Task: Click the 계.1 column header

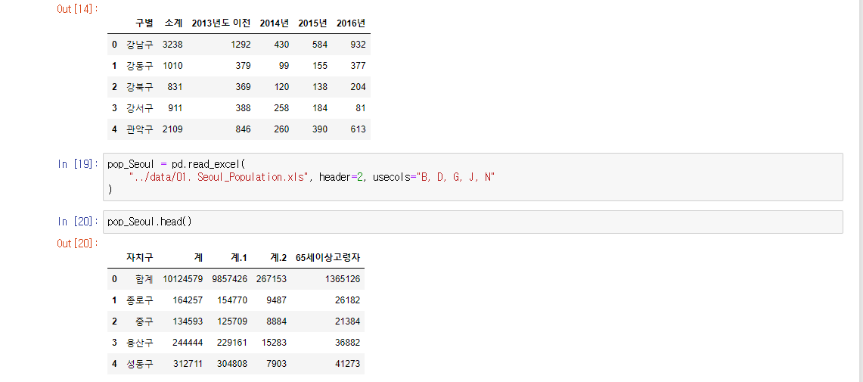Action: tap(238, 258)
